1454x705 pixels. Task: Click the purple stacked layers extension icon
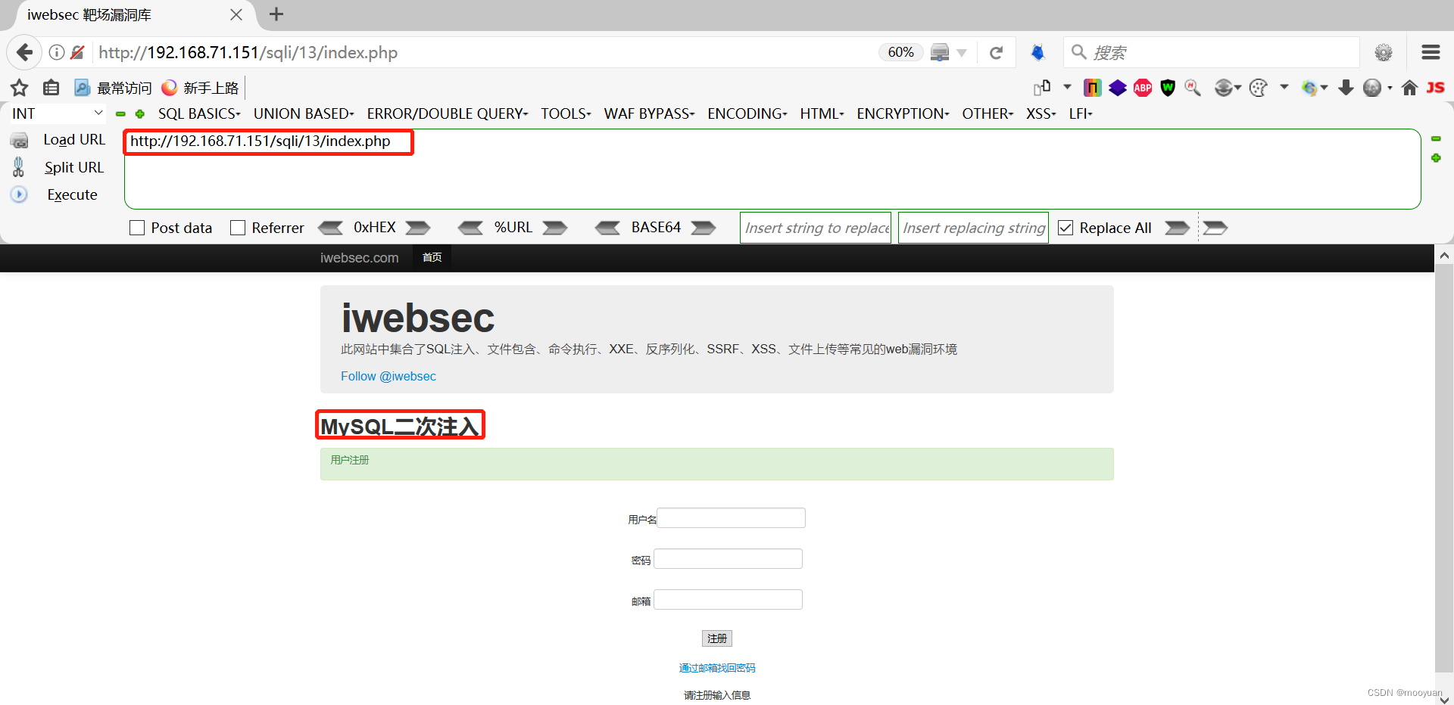(x=1118, y=88)
